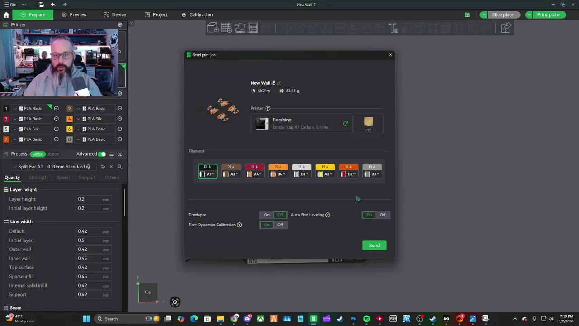Turn Flow Dynamics Calibration Off
This screenshot has width=579, height=326.
tap(280, 225)
